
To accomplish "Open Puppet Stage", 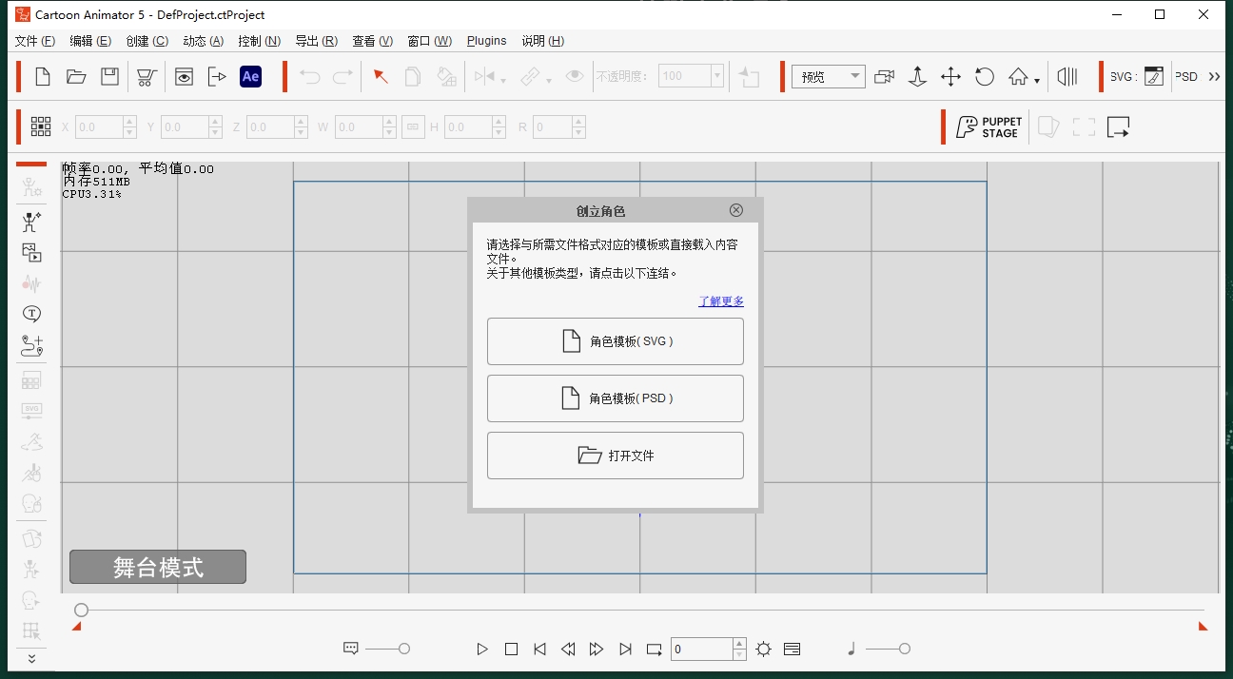I will coord(988,127).
